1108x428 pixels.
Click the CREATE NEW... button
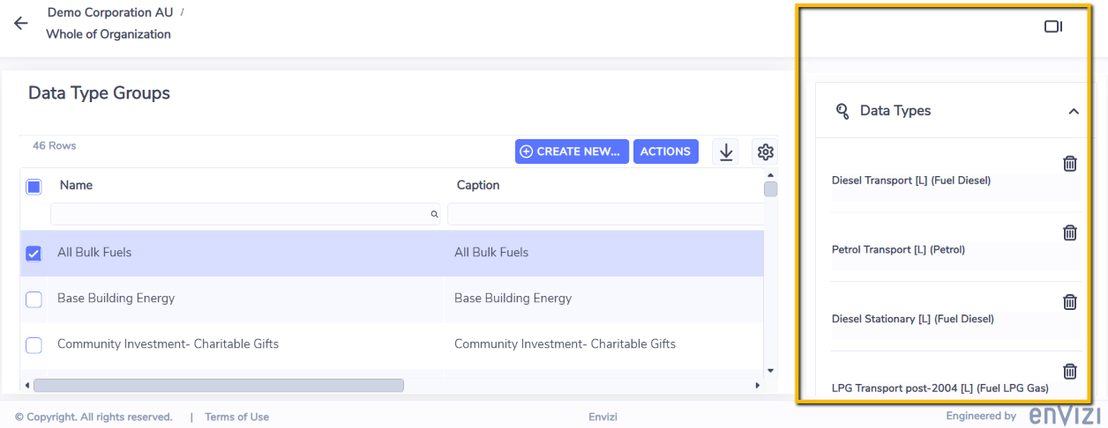pos(572,151)
